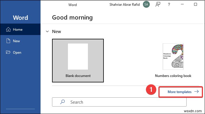Screen dimensions: 205x114
Task: Click the search magnifier icon
Action: coord(62,102)
